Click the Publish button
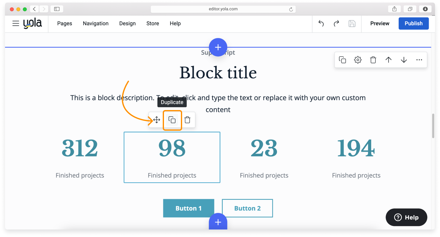This screenshot has width=440, height=237. [x=413, y=23]
